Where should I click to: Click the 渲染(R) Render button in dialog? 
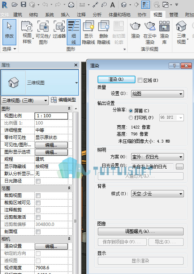click(x=116, y=80)
